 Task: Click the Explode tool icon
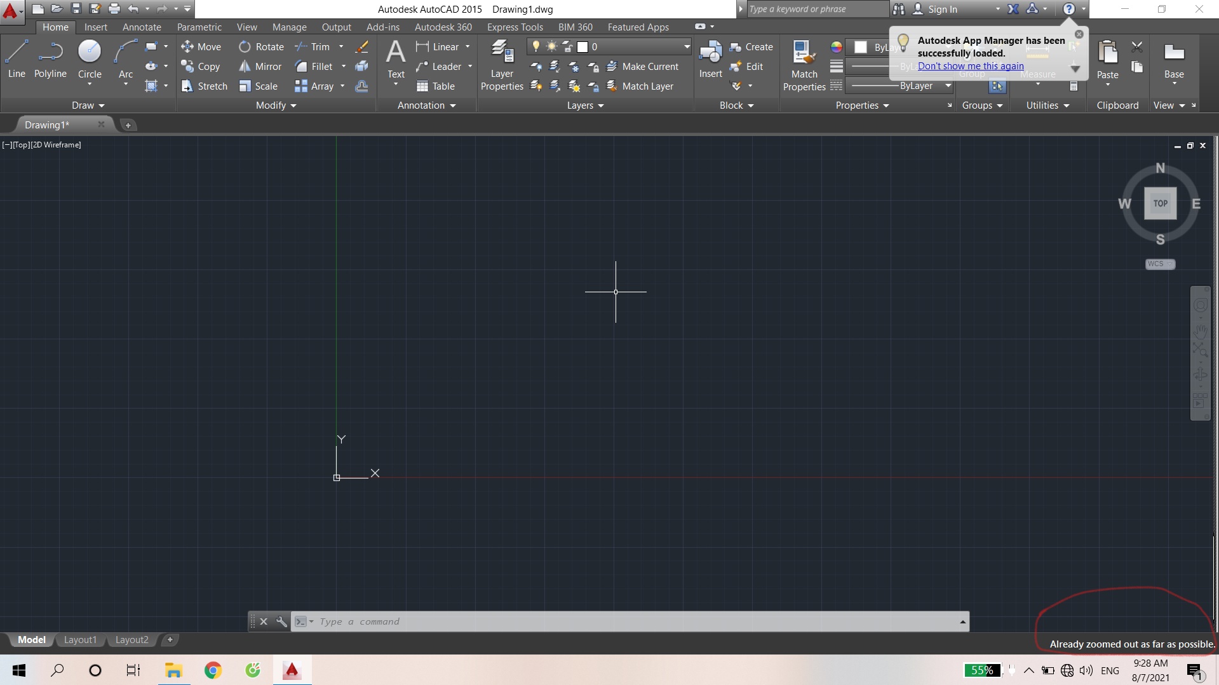tap(362, 67)
